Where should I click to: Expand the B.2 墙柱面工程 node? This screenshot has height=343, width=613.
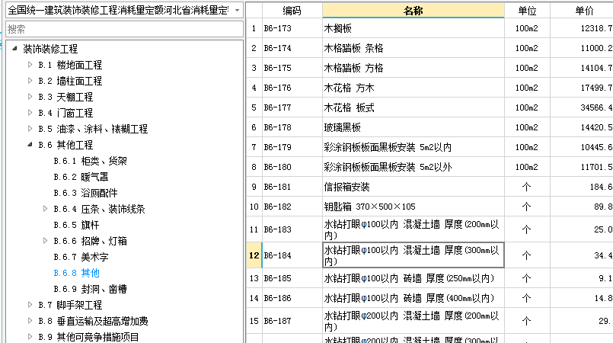coord(30,81)
